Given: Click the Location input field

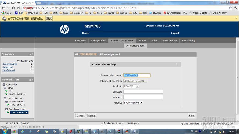Looking at the screenshot, I should pyautogui.click(x=143, y=97).
